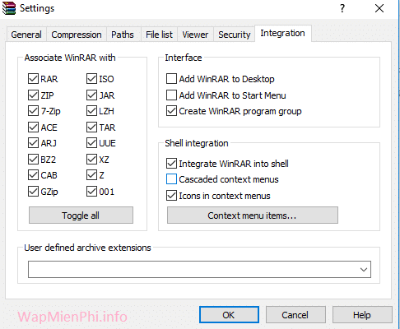400x329 pixels.
Task: Open Context menu items dialog
Action: (253, 215)
